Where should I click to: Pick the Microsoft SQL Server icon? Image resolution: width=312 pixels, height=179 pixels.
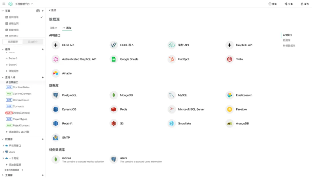pyautogui.click(x=172, y=109)
